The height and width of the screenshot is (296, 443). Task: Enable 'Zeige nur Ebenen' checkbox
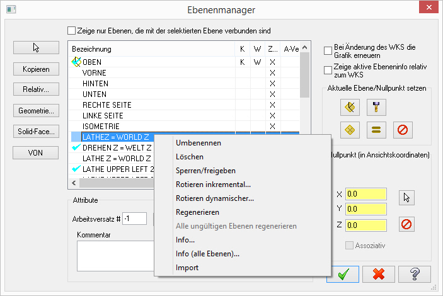click(71, 30)
